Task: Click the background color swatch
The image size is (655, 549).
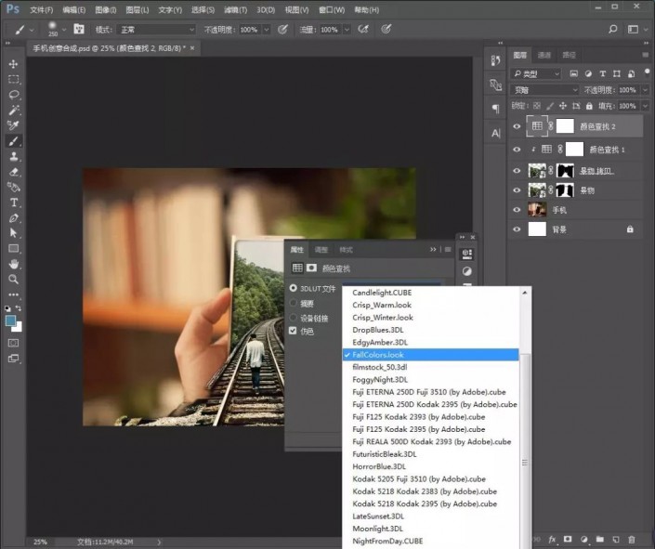Action: 19,328
